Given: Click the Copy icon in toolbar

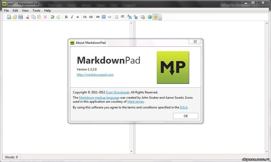Looking at the screenshot, I should point(34,17).
